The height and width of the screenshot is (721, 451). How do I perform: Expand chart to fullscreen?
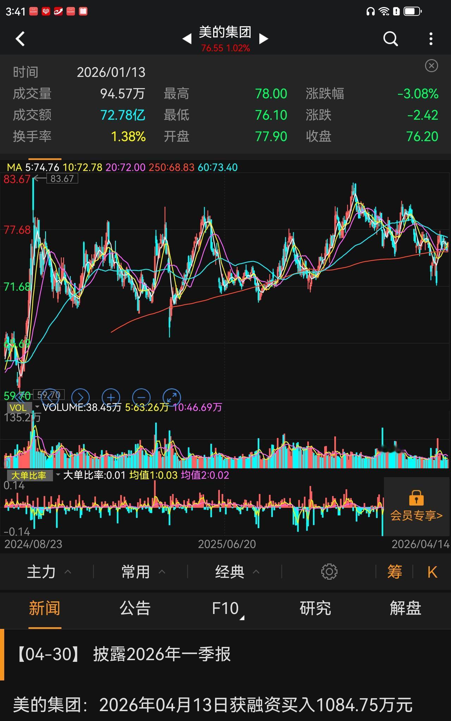(172, 397)
